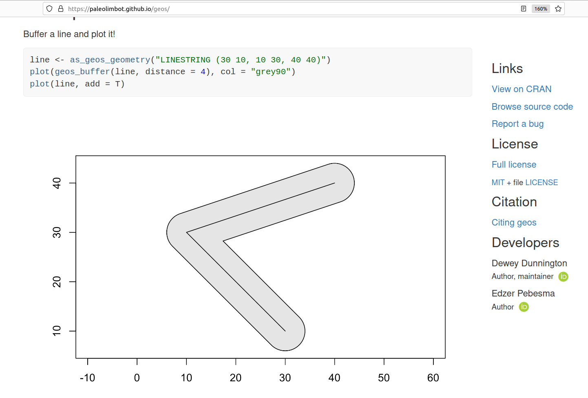Screen dimensions: 588x398
Task: Follow the Browse source code link
Action: [532, 107]
